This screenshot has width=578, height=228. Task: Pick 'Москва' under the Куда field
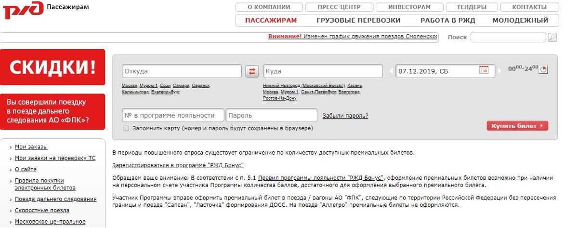click(x=270, y=92)
